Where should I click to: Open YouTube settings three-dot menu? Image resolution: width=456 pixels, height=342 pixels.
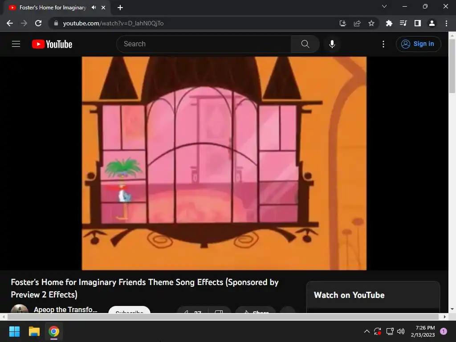click(x=383, y=44)
